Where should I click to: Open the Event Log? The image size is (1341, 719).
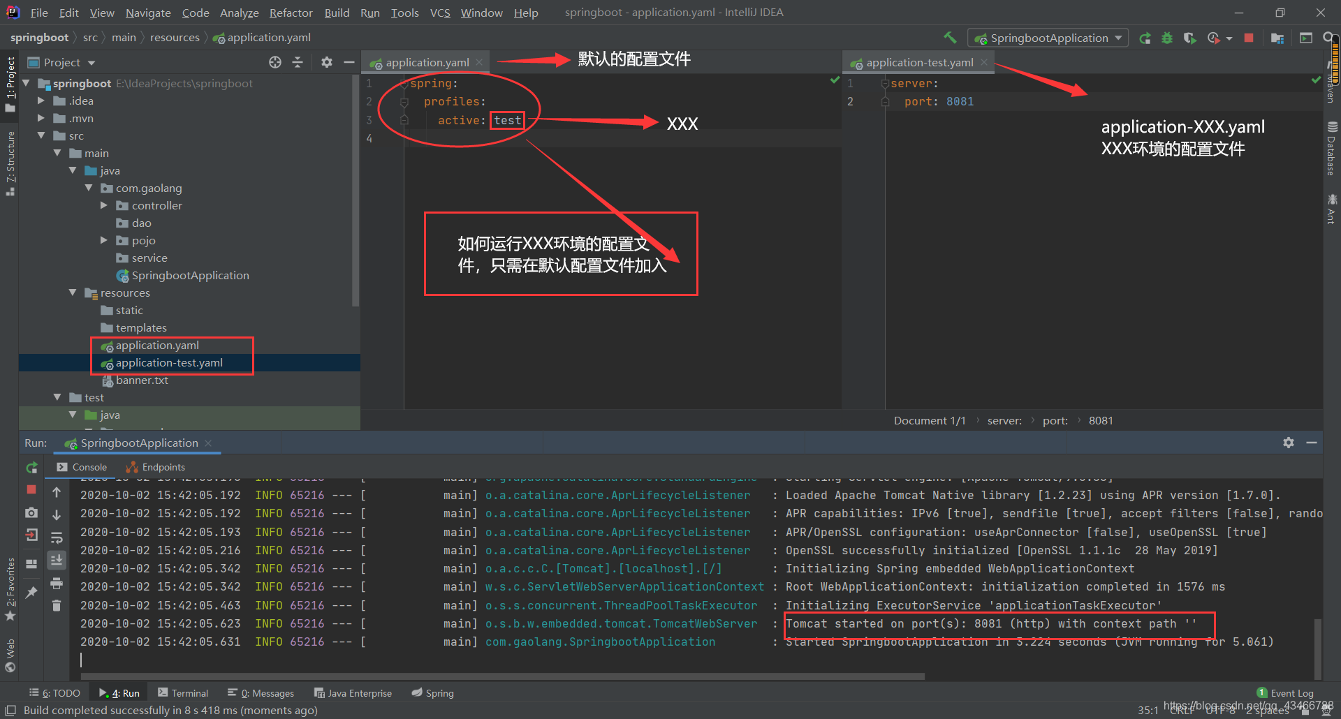1285,693
